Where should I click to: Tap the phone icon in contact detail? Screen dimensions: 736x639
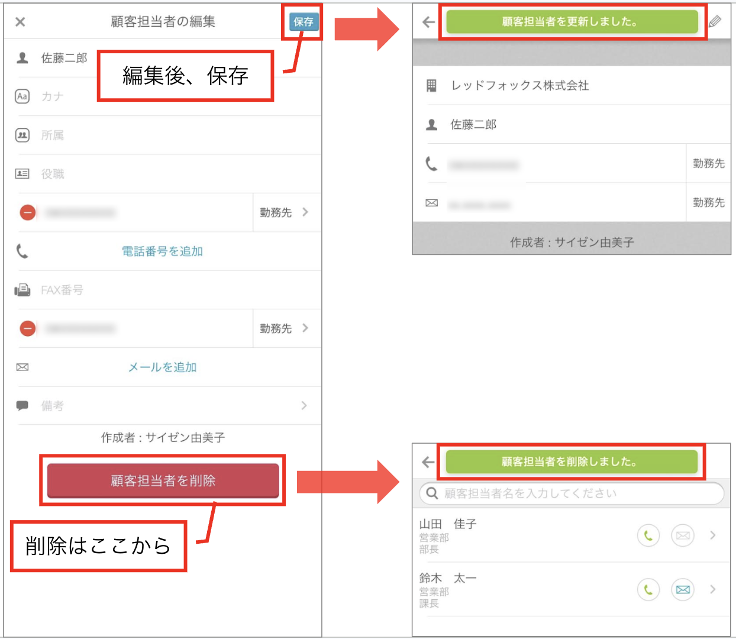click(x=431, y=164)
